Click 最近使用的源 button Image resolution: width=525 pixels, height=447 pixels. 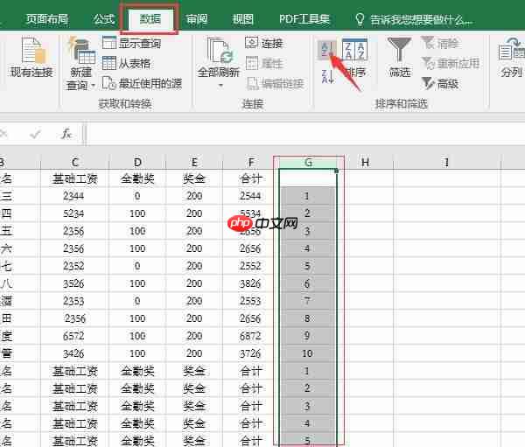tap(143, 83)
